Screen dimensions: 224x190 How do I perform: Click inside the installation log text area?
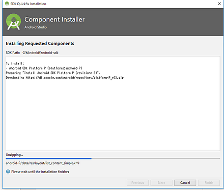click(x=113, y=103)
